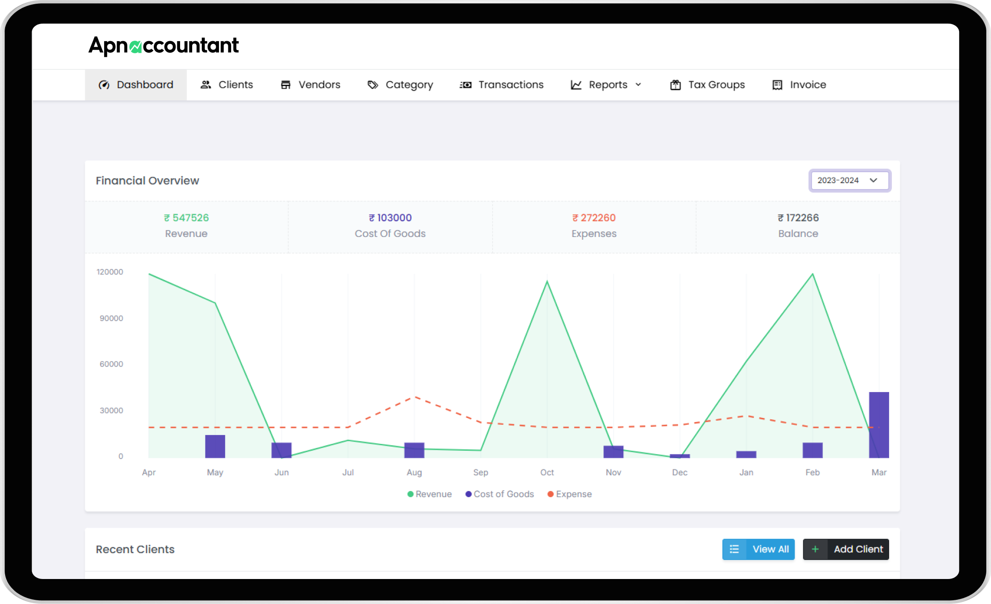Click the Invoice receipt icon
The image size is (991, 604).
click(x=778, y=85)
